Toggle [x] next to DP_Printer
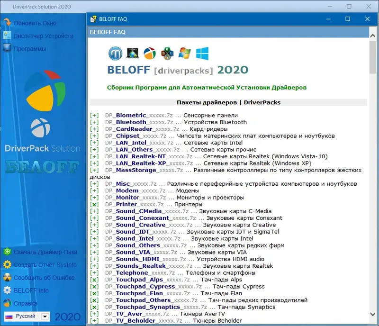 click(94, 204)
